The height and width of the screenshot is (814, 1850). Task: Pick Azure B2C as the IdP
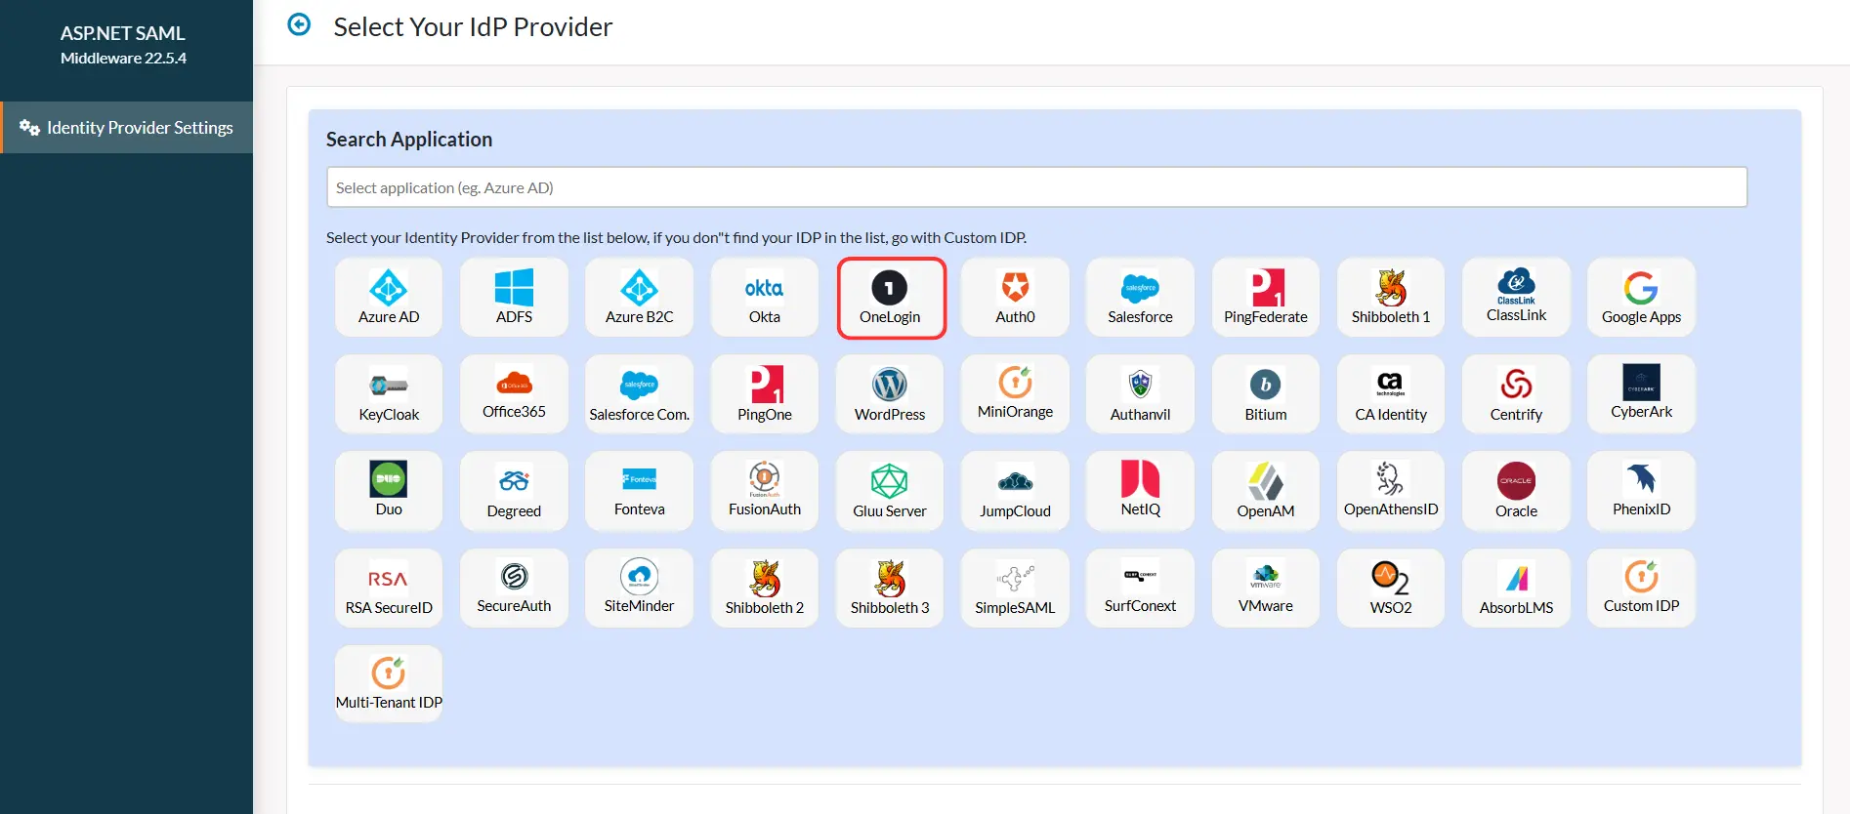639,298
